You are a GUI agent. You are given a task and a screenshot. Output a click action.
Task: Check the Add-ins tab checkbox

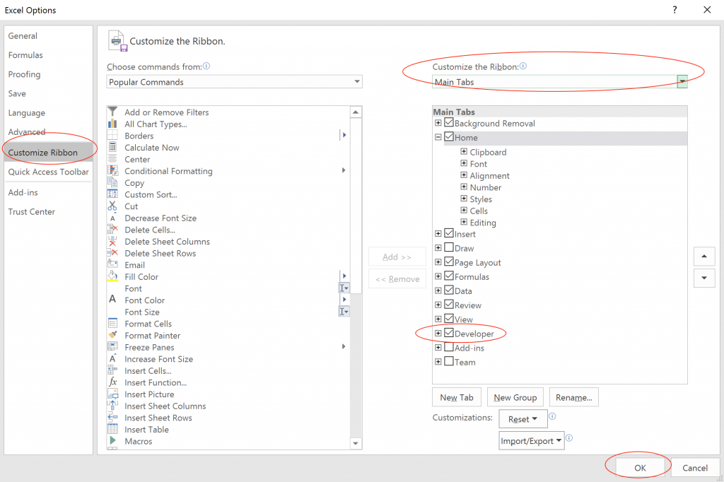(449, 348)
